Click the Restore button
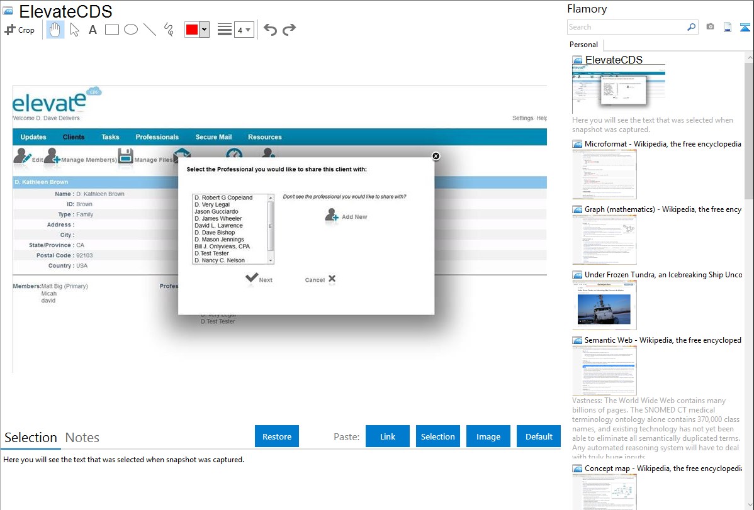This screenshot has height=510, width=754. (277, 436)
